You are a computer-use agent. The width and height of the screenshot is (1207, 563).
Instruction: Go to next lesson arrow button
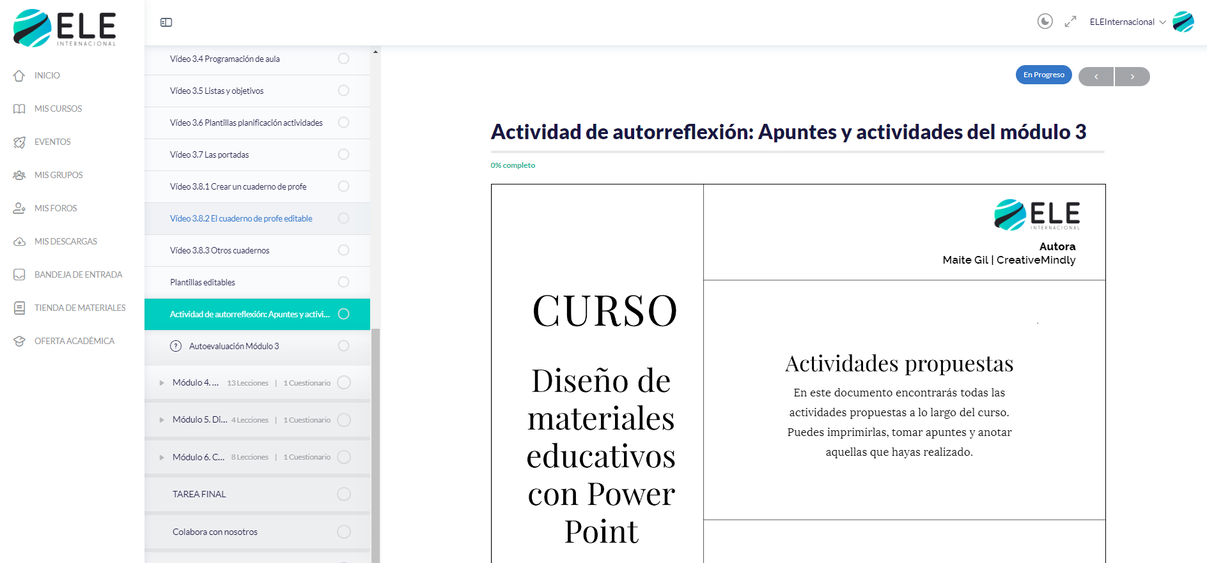click(1132, 77)
